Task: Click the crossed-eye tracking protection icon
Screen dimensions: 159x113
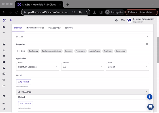Action: pyautogui.click(x=80, y=12)
